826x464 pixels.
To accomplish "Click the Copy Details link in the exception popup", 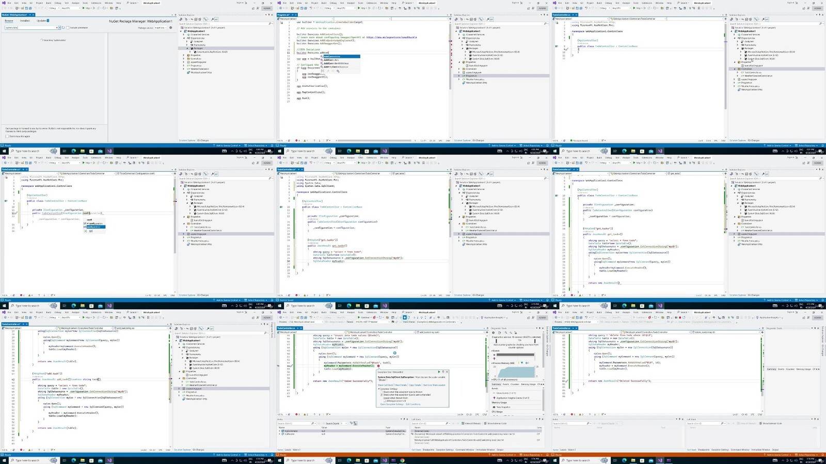I will (x=415, y=385).
